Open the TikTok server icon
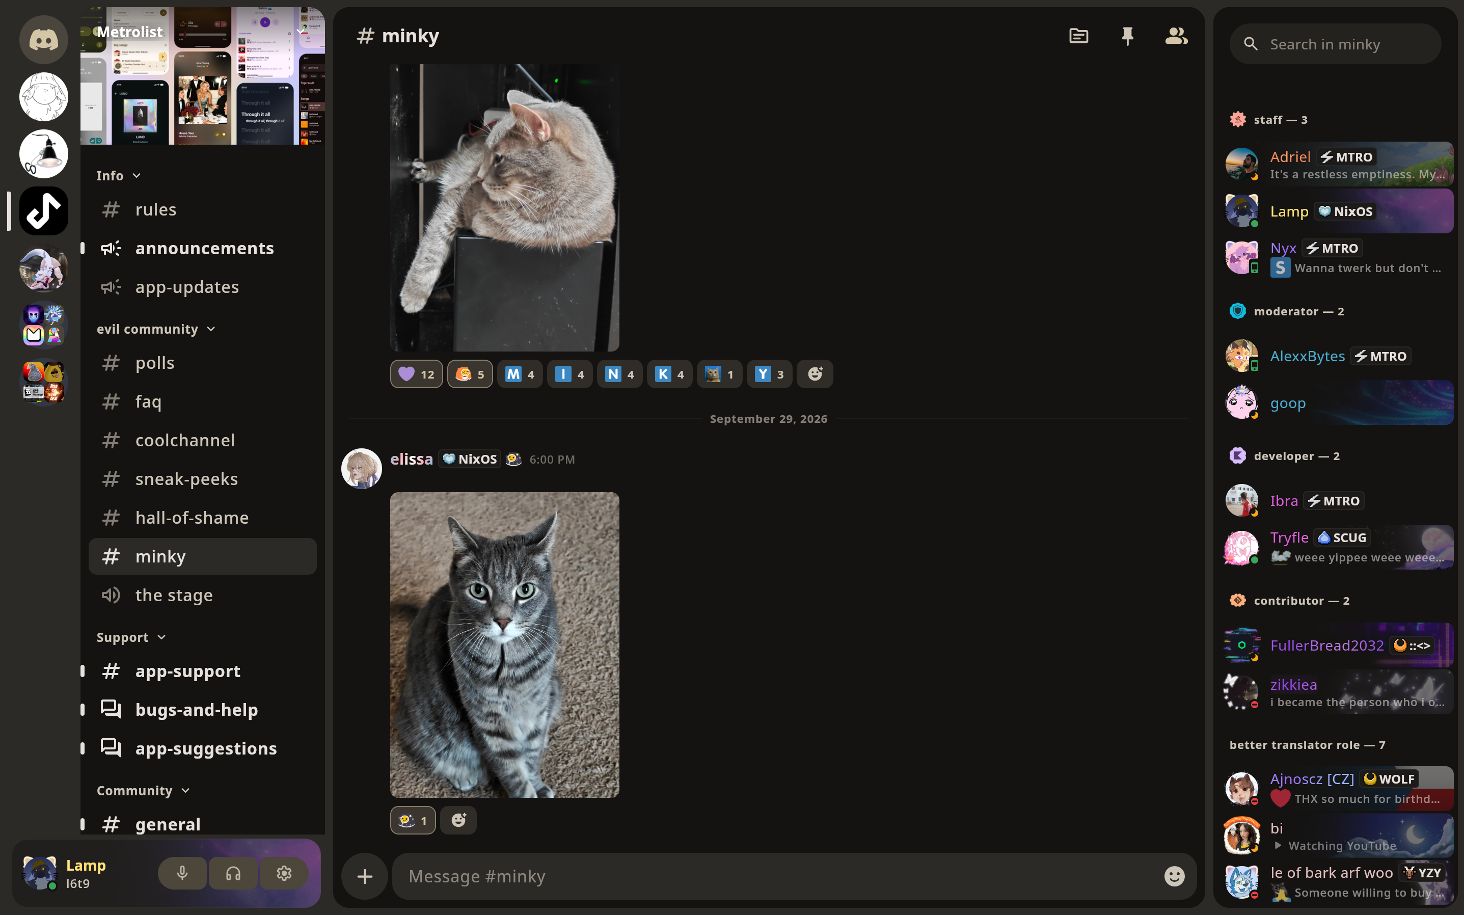Viewport: 1464px width, 915px height. (x=44, y=211)
